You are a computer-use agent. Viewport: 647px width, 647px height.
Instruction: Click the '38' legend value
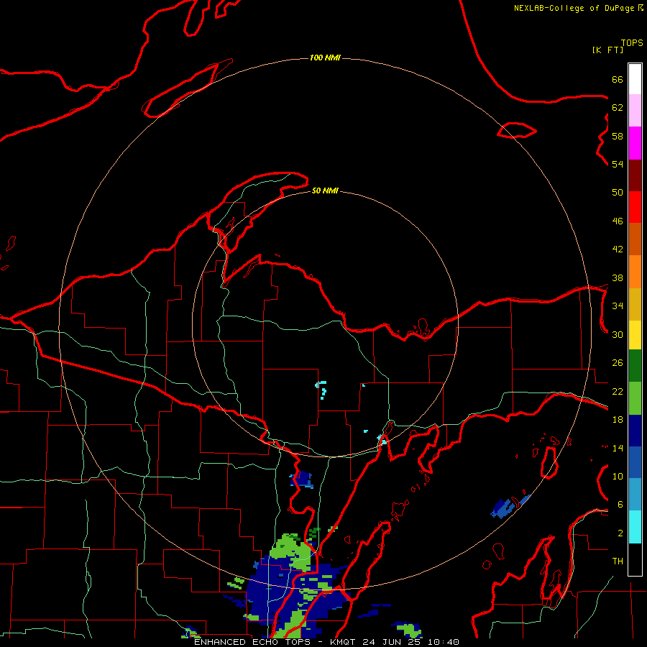coord(618,278)
